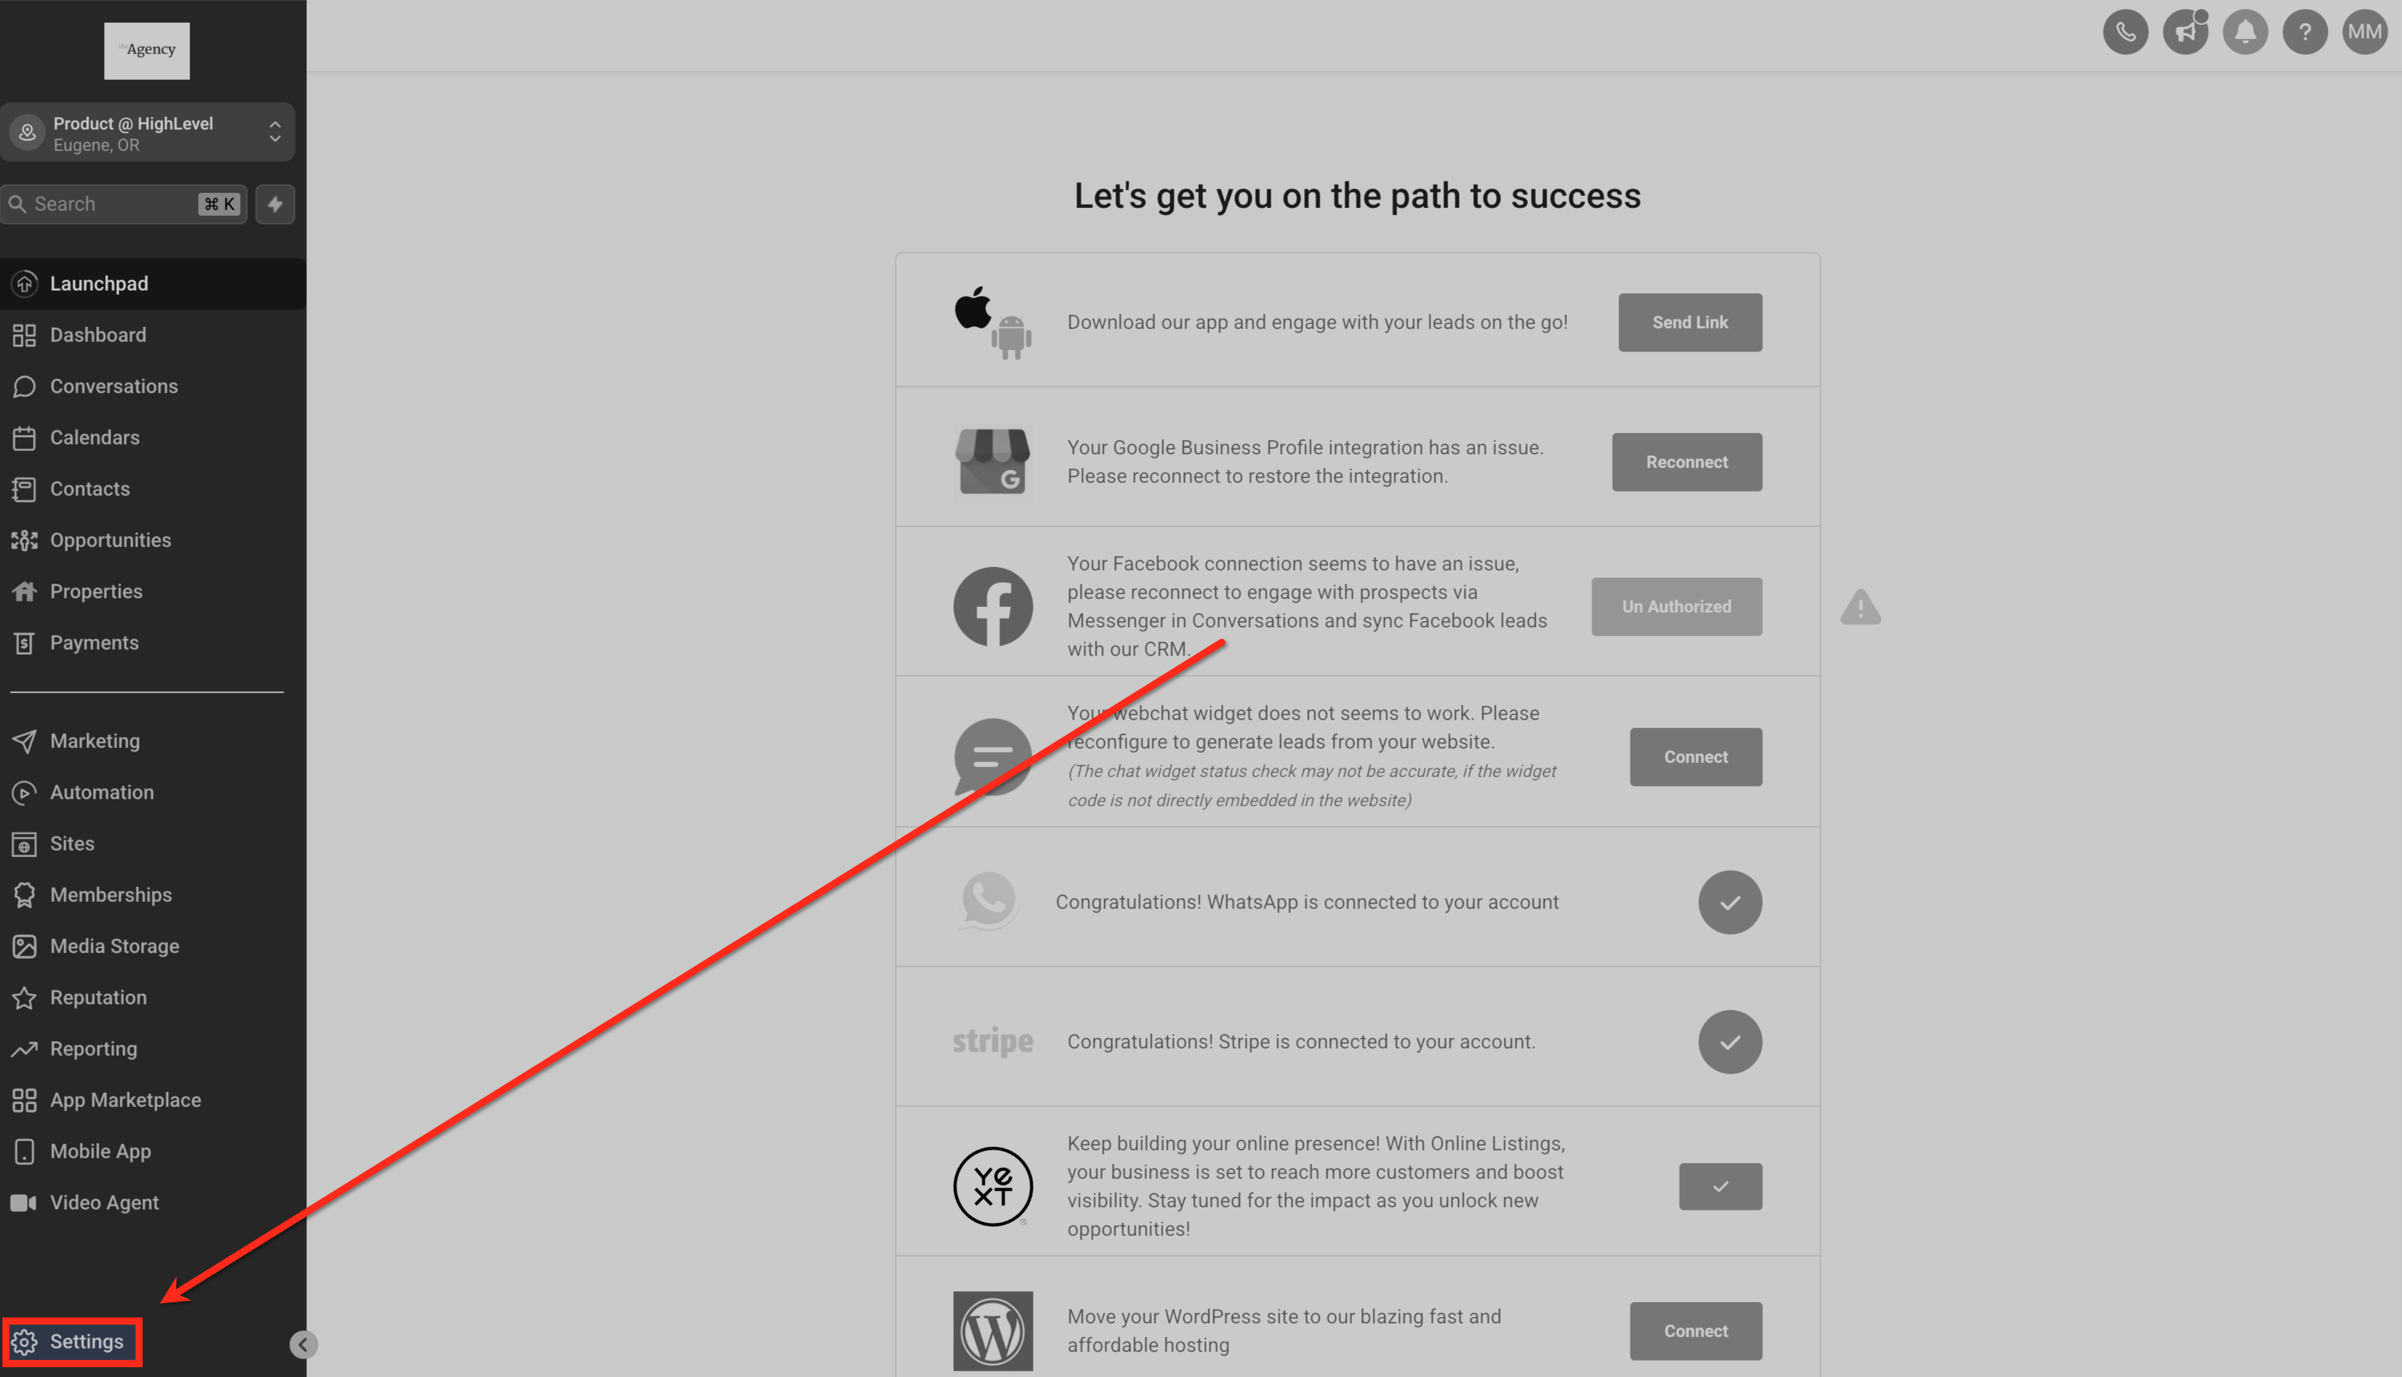Click the lightning bolt quick actions icon

coord(275,204)
